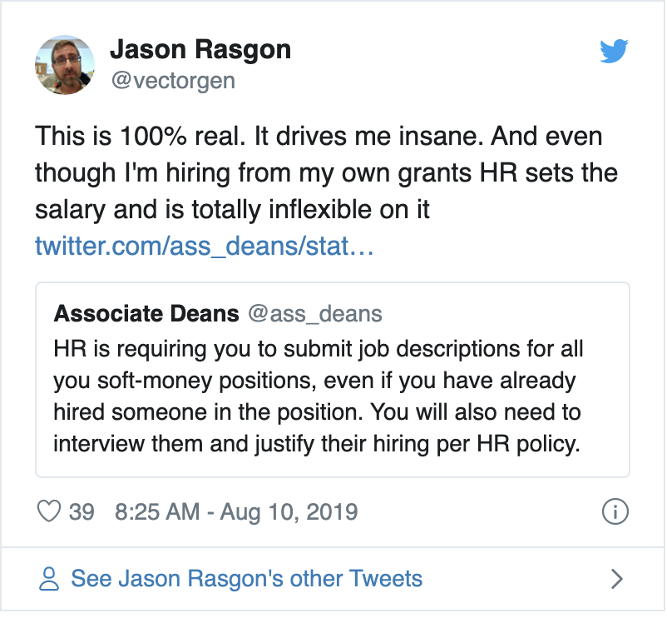The height and width of the screenshot is (618, 667).
Task: Open the quoted tweet about HR policy
Action: (332, 380)
